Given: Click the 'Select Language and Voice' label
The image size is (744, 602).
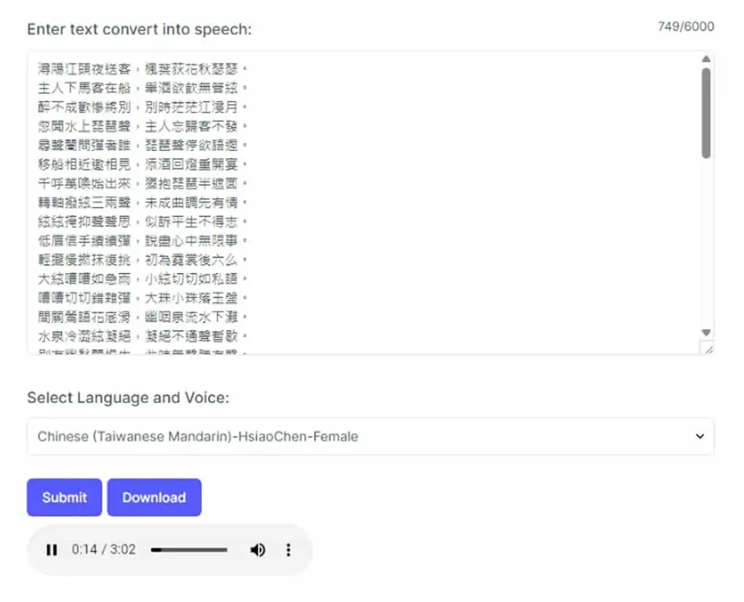Looking at the screenshot, I should [128, 397].
